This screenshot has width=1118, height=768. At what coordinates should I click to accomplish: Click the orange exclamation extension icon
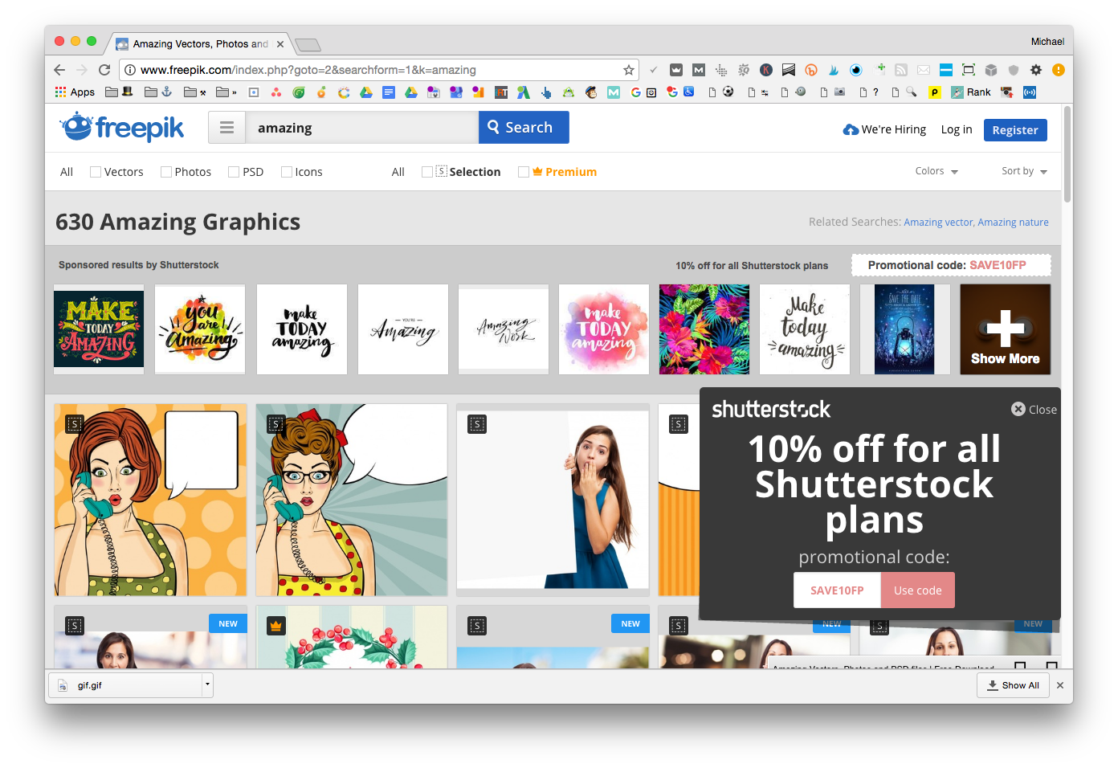point(1059,70)
